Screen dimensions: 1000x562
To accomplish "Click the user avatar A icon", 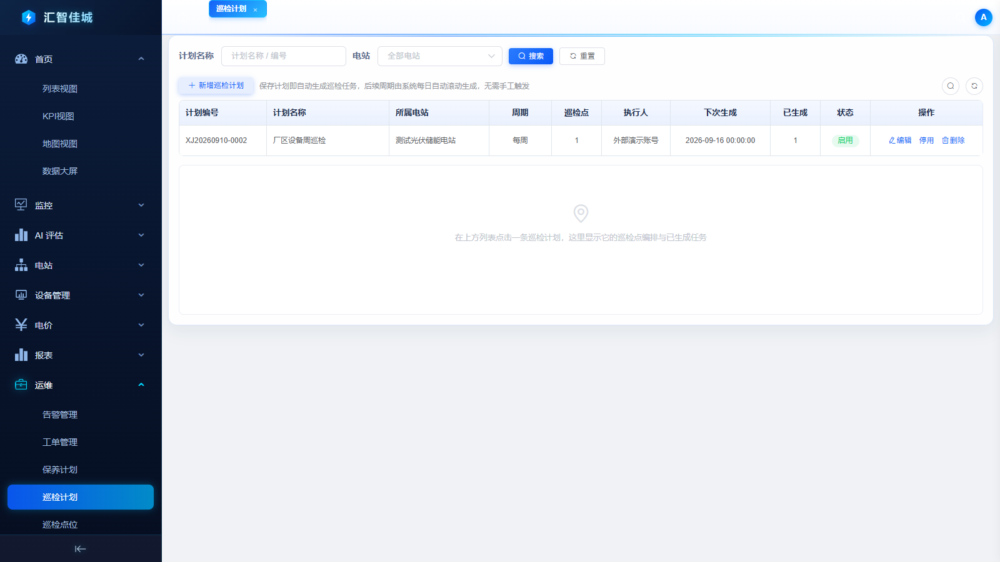I will pos(984,17).
